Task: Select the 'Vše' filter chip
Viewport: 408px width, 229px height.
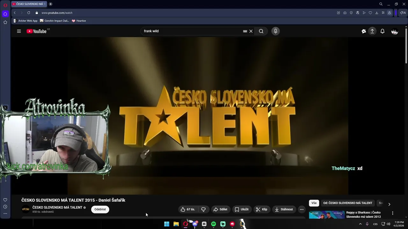Action: point(314,203)
